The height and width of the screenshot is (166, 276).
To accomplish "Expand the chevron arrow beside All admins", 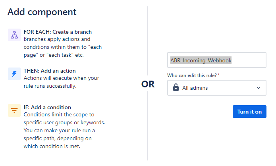I will pos(259,88).
